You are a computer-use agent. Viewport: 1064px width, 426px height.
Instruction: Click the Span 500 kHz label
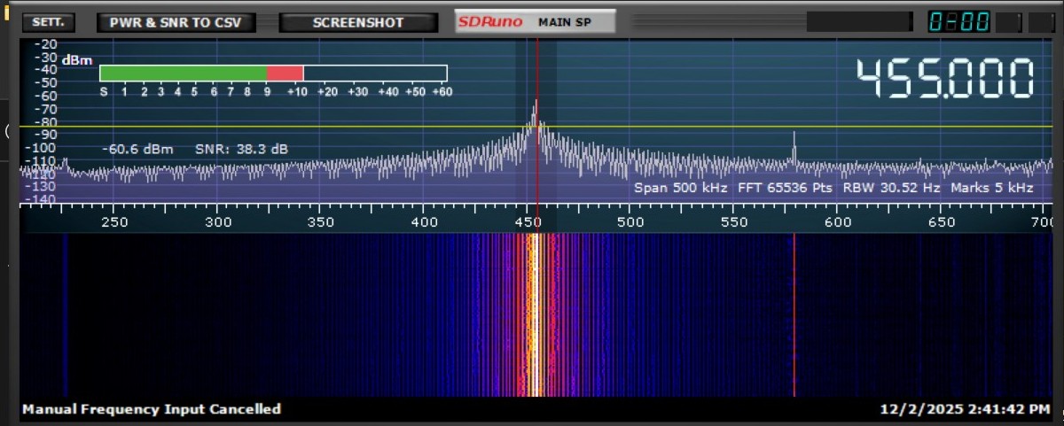[680, 188]
